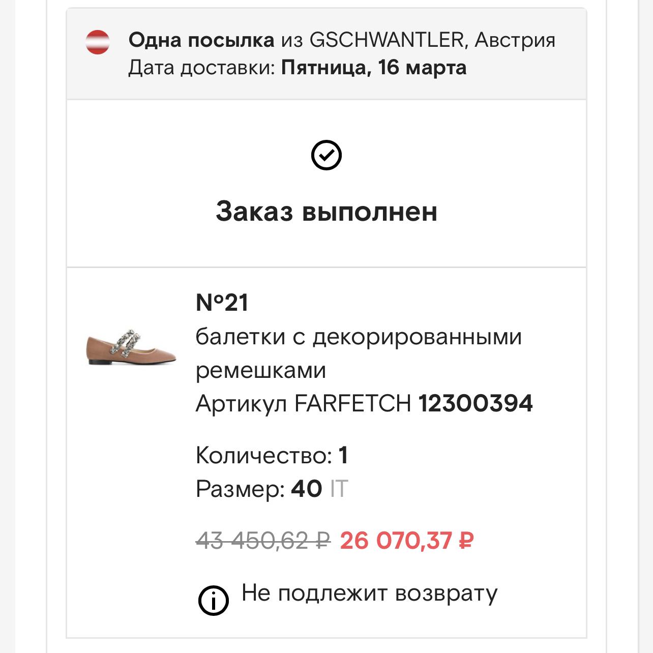This screenshot has width=653, height=653.
Task: Click the 'Дата доставки' label
Action: coord(201,68)
